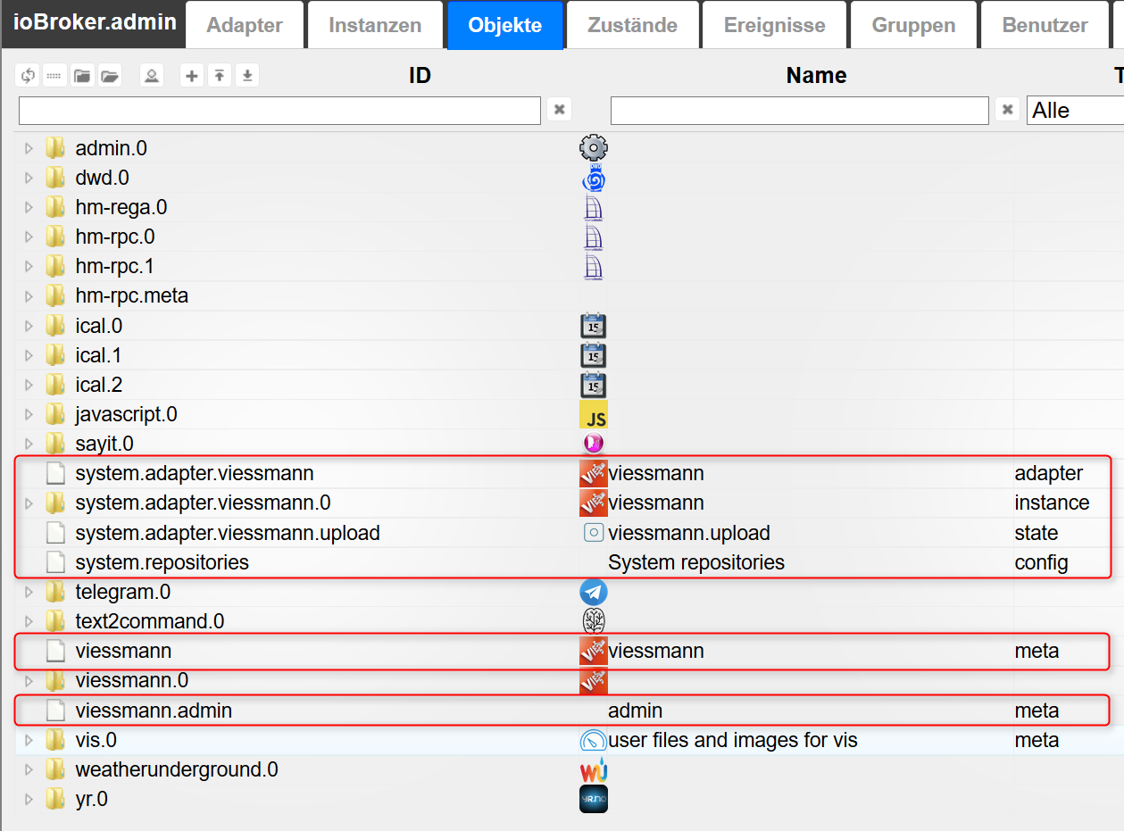1124x831 pixels.
Task: Click the admin.0 gear icon
Action: [x=594, y=148]
